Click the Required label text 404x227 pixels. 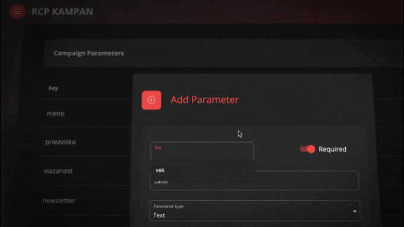[x=332, y=149]
